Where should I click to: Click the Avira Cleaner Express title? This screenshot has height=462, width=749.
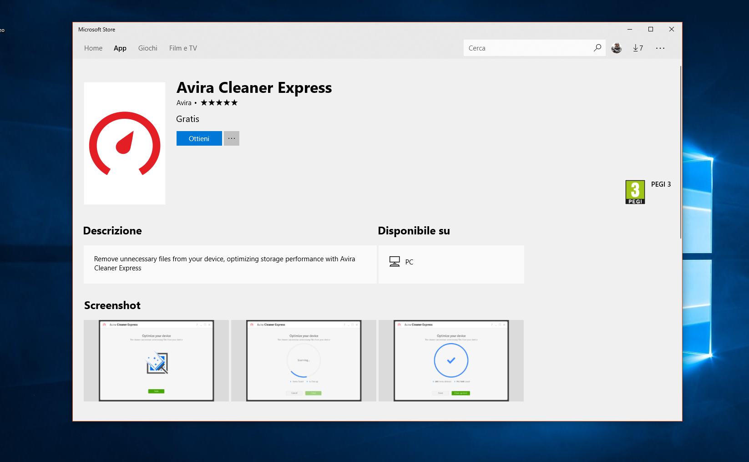tap(254, 87)
